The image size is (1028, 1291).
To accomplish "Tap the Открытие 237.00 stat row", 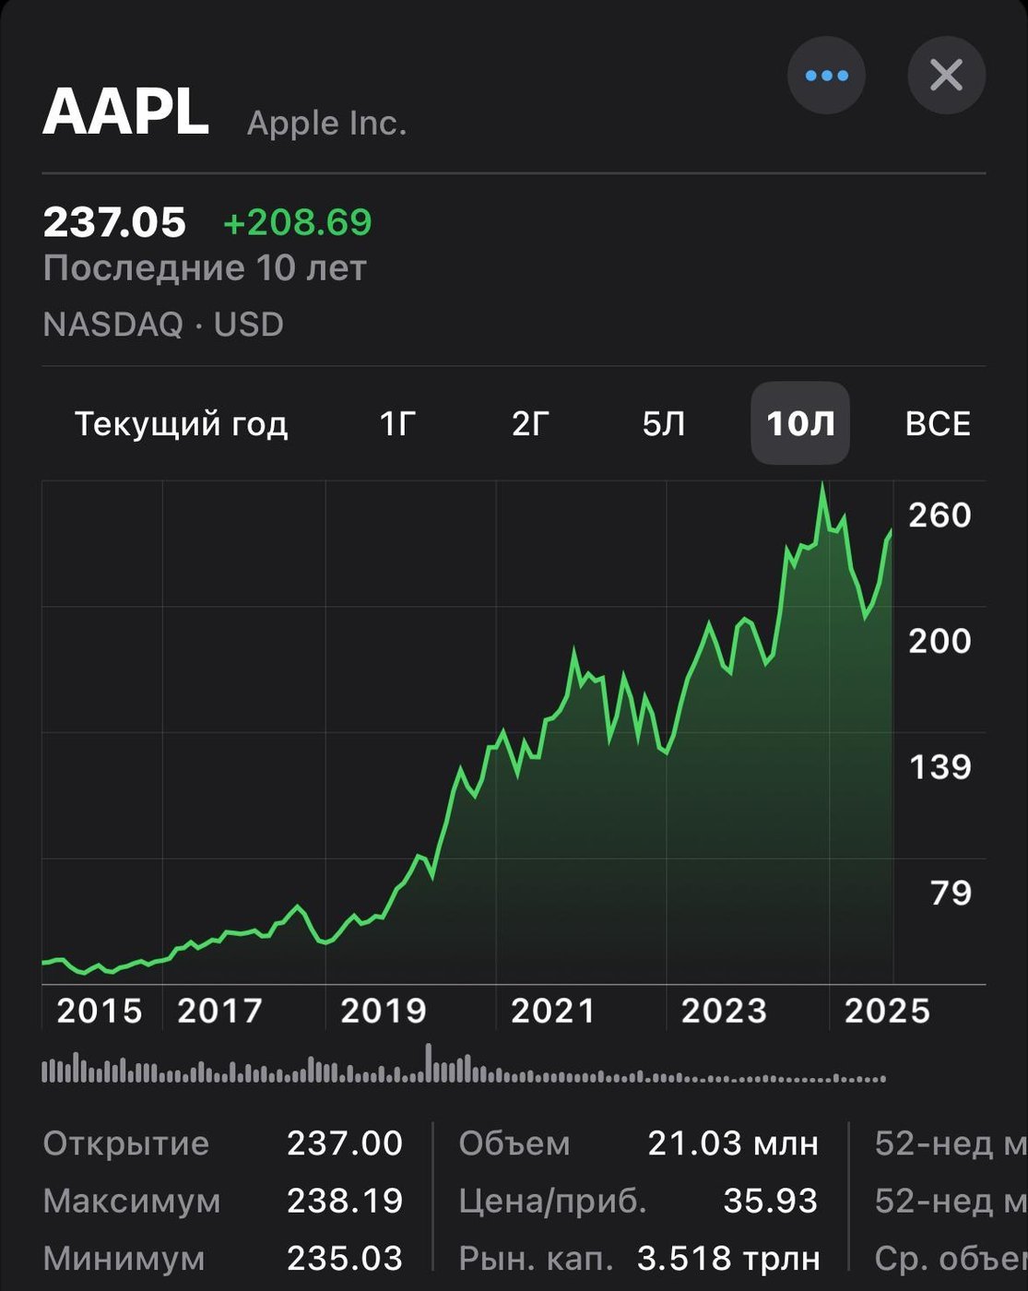I will pos(222,1143).
